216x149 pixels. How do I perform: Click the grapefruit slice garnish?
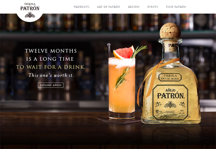[x=124, y=53]
